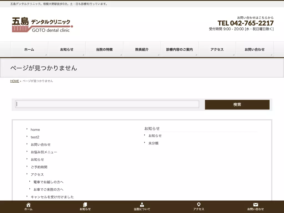The height and width of the screenshot is (213, 284).
Task: Open 未分類 category link
Action: point(153,143)
